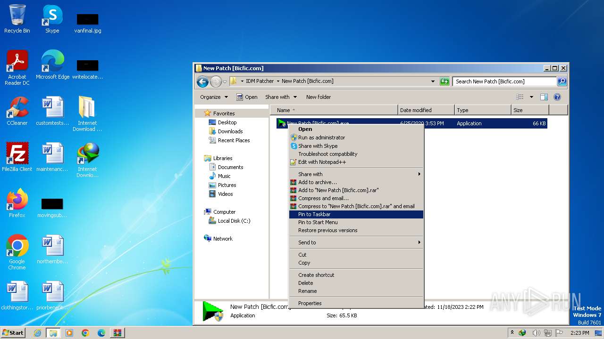Show hidden tray icons arrow

(513, 333)
